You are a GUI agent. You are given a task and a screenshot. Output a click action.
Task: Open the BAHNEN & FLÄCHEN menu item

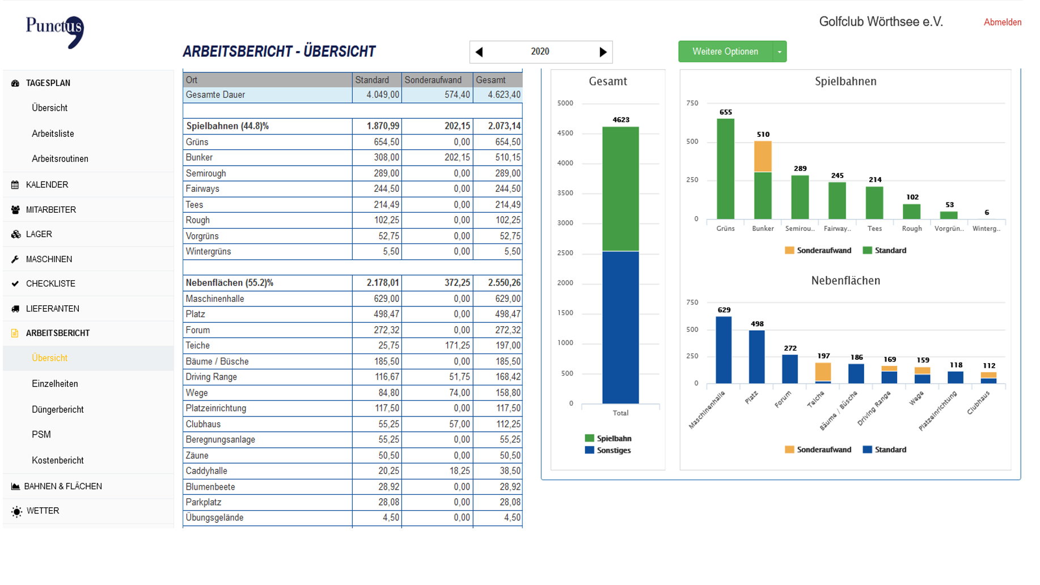[63, 486]
